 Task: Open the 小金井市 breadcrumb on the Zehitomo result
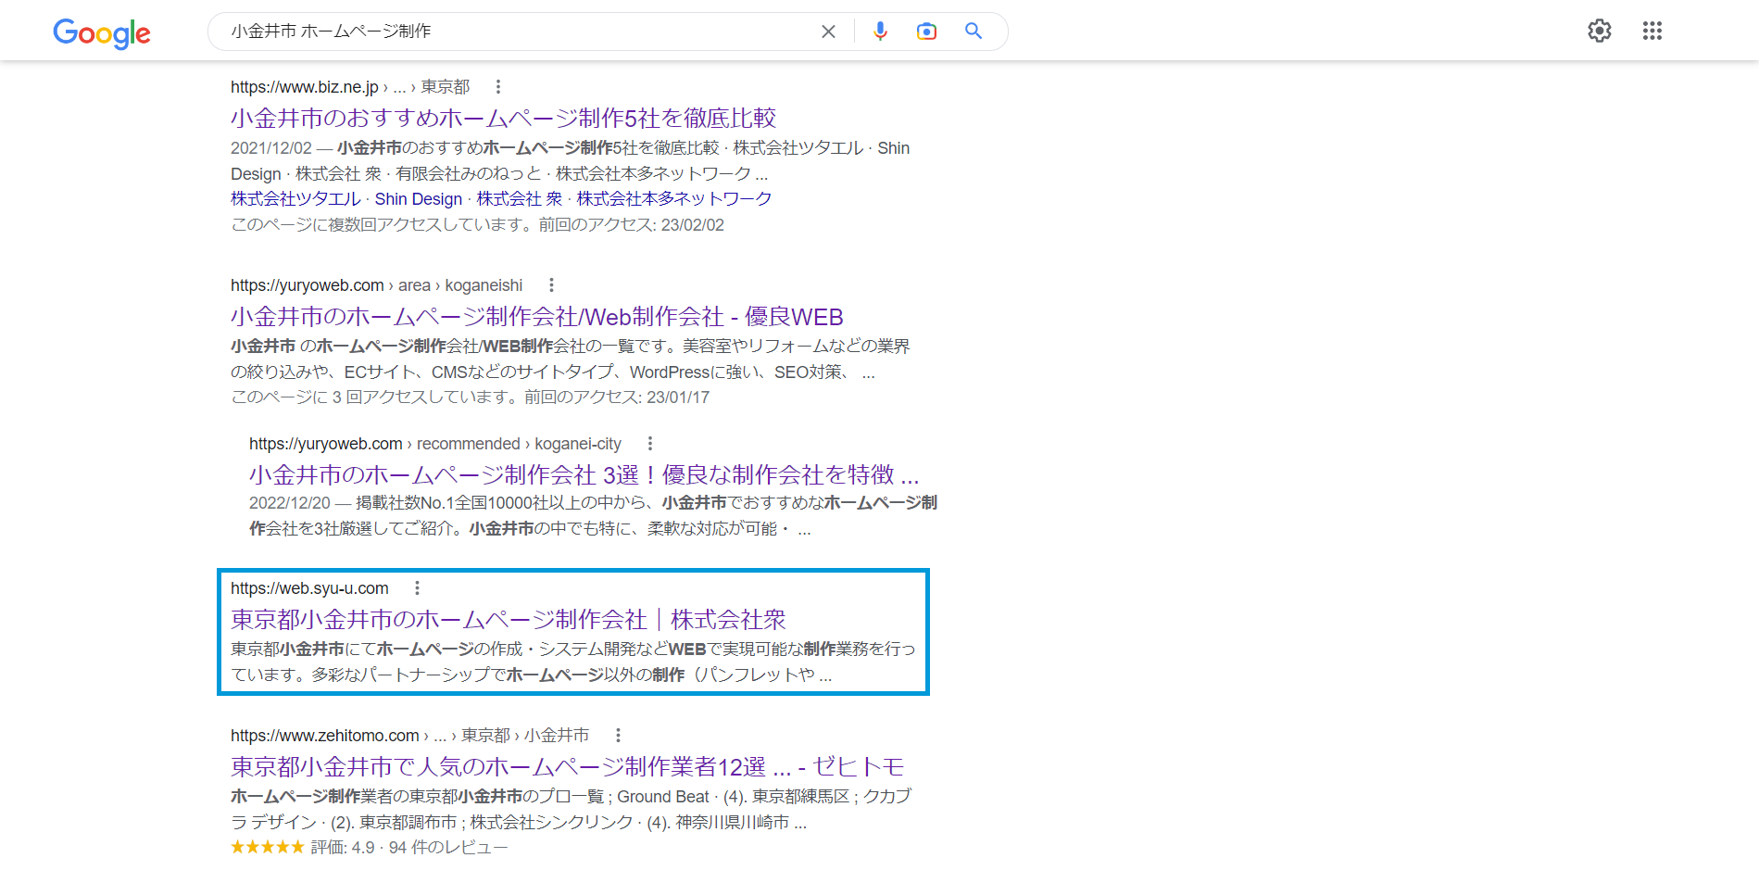point(554,735)
